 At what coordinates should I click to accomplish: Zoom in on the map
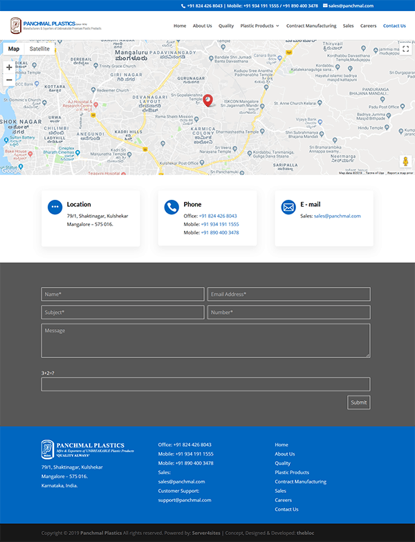pos(10,68)
